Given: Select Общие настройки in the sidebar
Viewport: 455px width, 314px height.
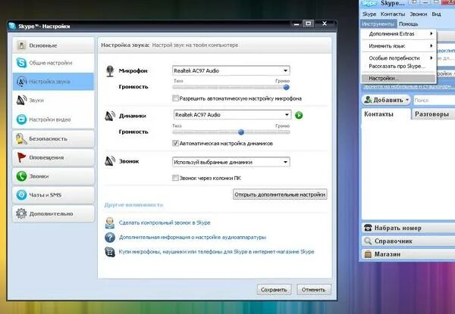Looking at the screenshot, I should tap(53, 63).
